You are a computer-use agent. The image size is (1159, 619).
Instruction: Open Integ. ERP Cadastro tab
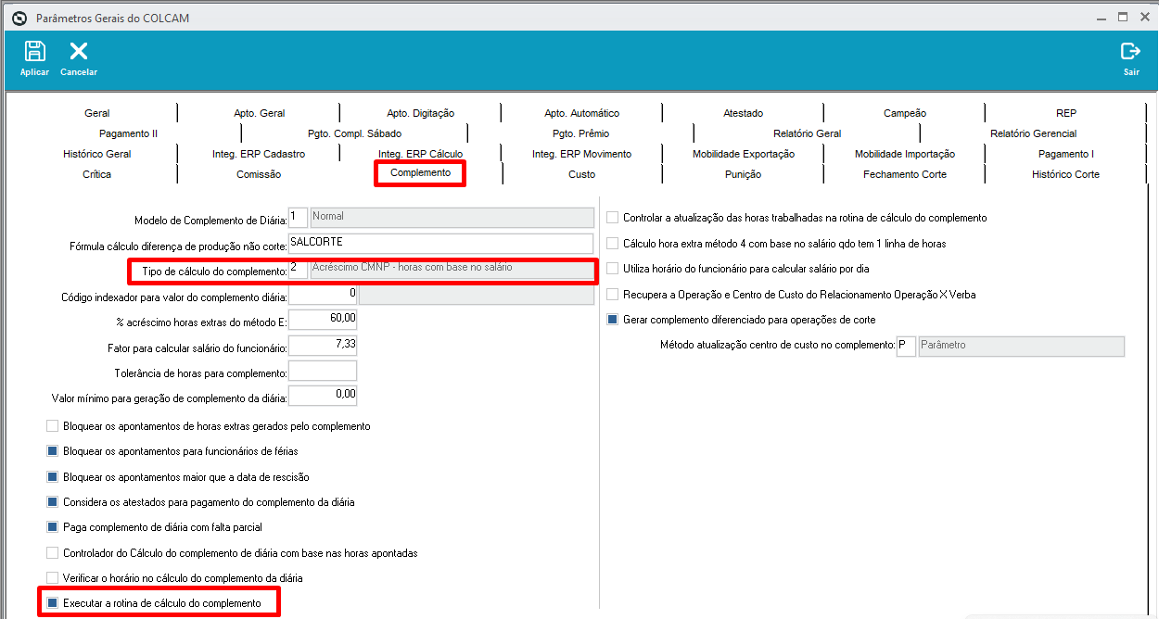[x=259, y=154]
